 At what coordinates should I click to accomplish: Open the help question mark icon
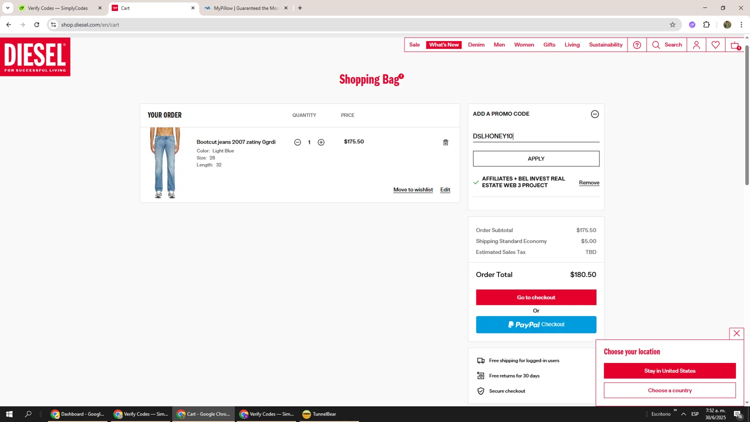point(637,45)
